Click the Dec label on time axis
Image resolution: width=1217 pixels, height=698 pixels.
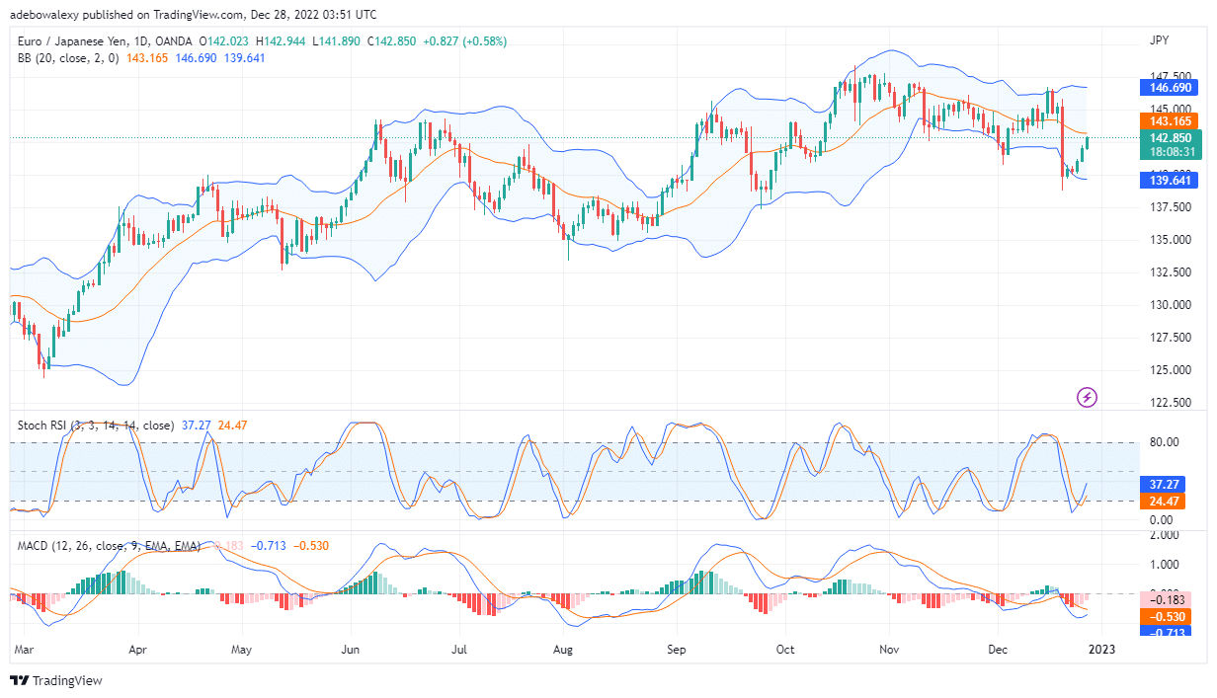[x=997, y=650]
